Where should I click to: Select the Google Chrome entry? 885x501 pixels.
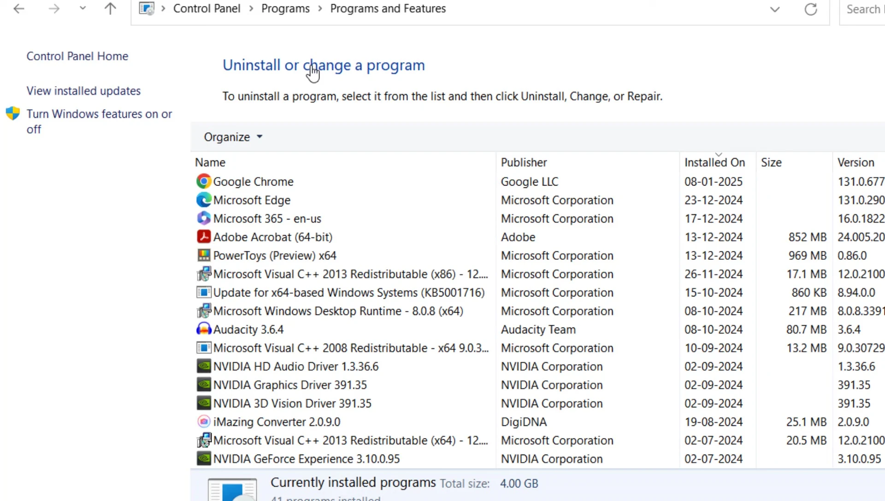click(x=253, y=181)
